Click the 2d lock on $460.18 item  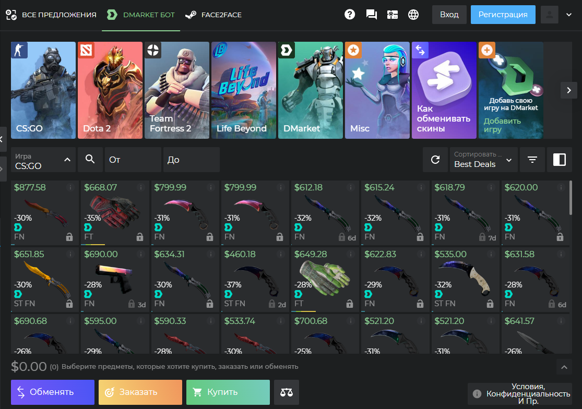coord(277,305)
